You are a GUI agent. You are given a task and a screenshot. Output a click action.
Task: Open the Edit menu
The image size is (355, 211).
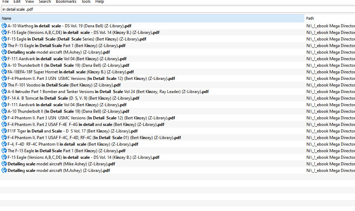17,2
